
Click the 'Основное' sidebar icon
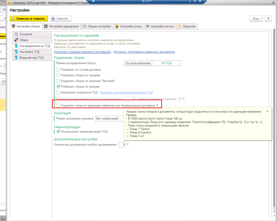tap(16, 34)
